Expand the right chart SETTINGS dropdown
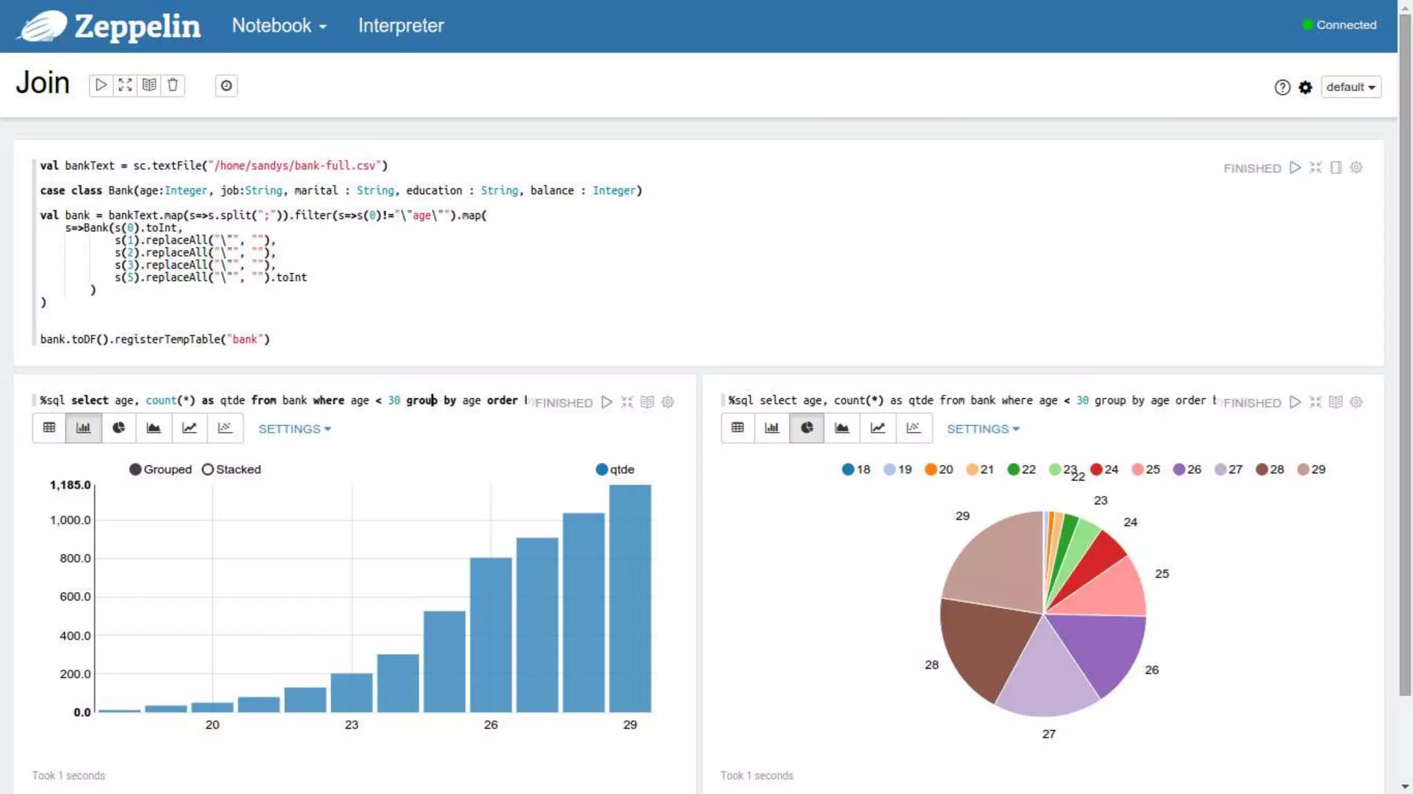This screenshot has height=794, width=1413. pos(982,429)
